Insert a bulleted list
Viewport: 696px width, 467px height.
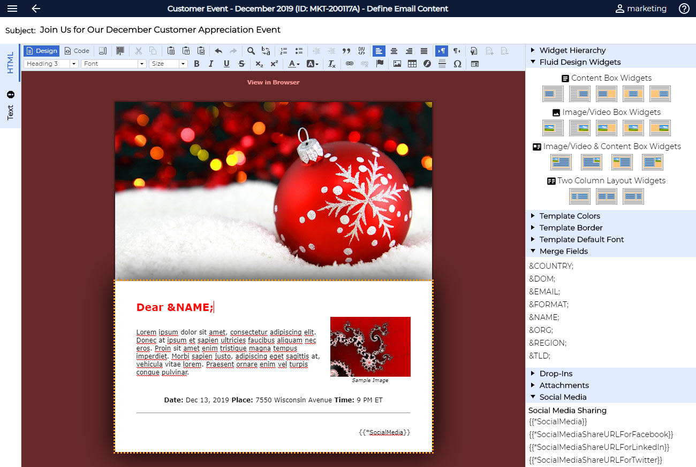pyautogui.click(x=299, y=51)
